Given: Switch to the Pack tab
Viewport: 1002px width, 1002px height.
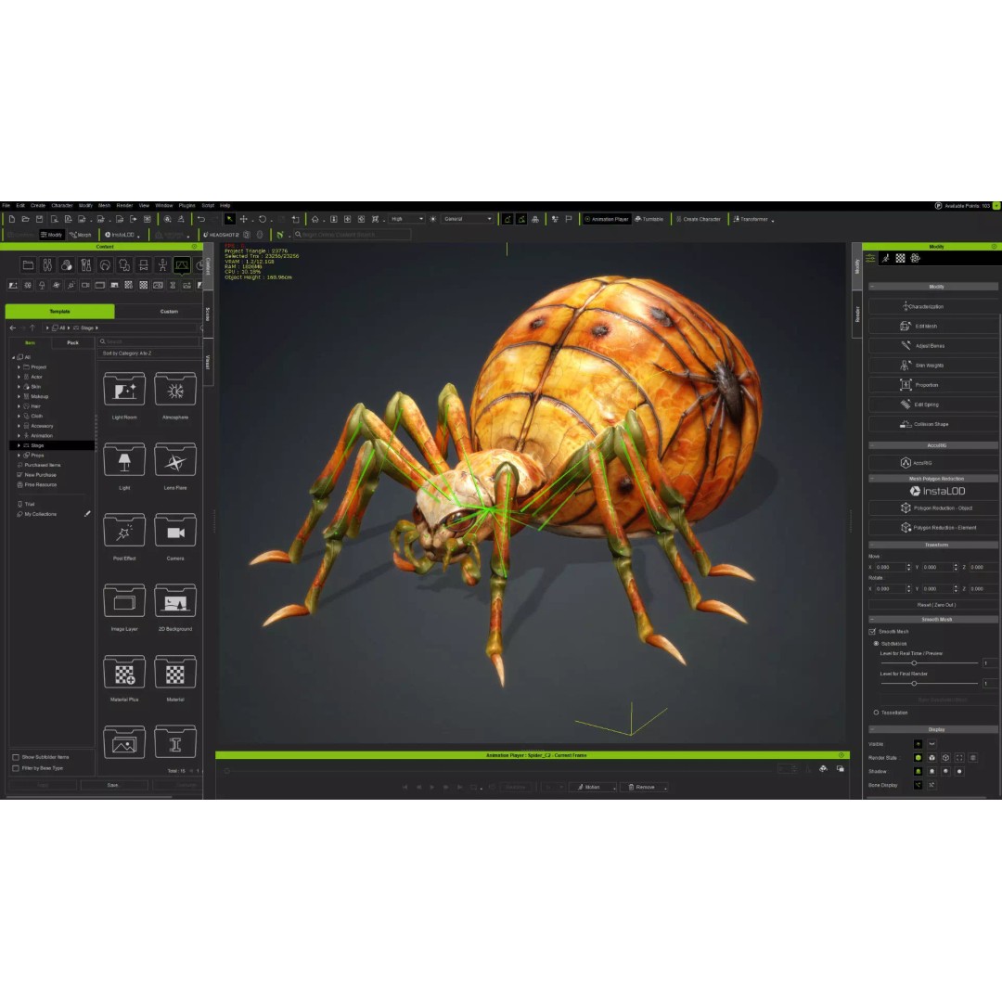Looking at the screenshot, I should point(73,343).
